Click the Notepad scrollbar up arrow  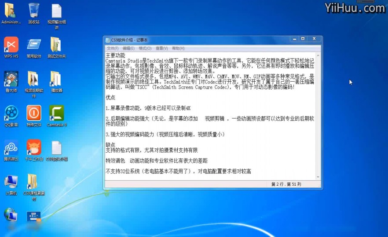click(x=318, y=55)
